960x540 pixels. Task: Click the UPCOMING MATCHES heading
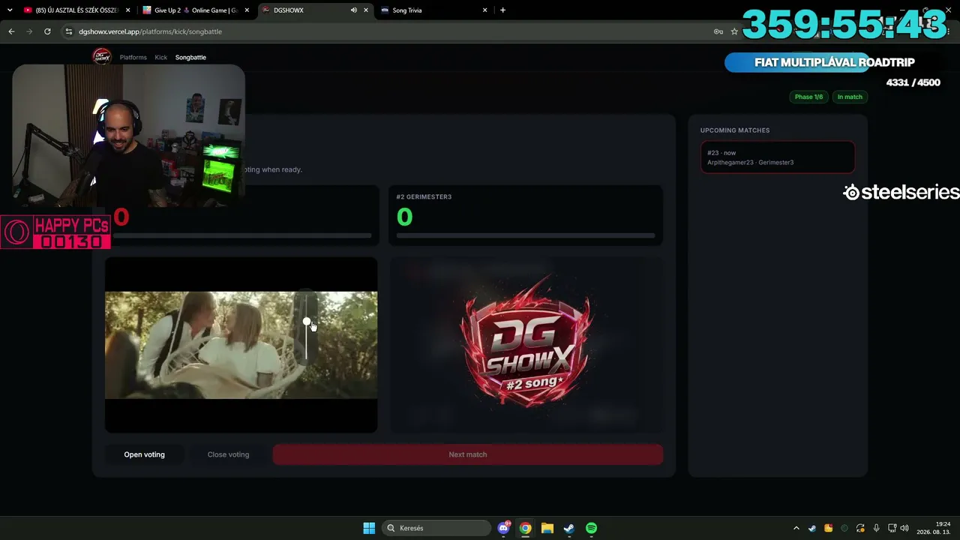point(735,130)
